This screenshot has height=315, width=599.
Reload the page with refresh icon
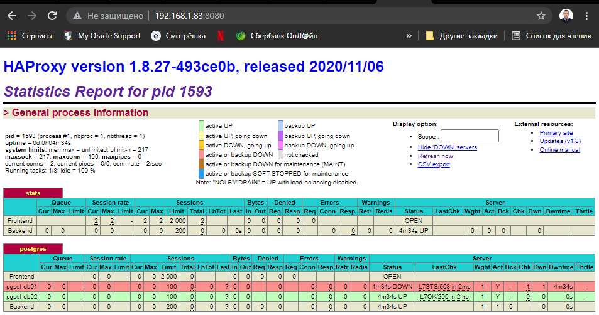click(x=52, y=16)
